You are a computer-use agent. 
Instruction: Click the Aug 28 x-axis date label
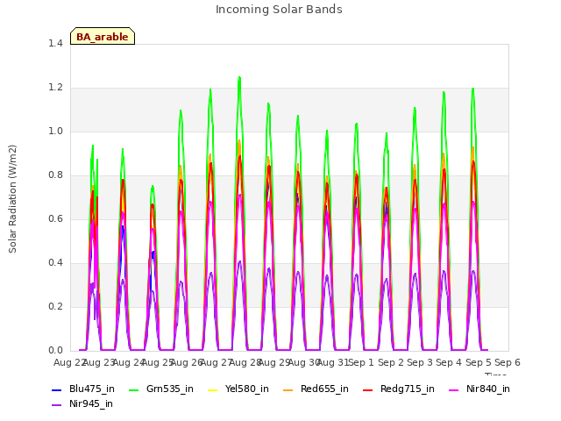pyautogui.click(x=245, y=362)
